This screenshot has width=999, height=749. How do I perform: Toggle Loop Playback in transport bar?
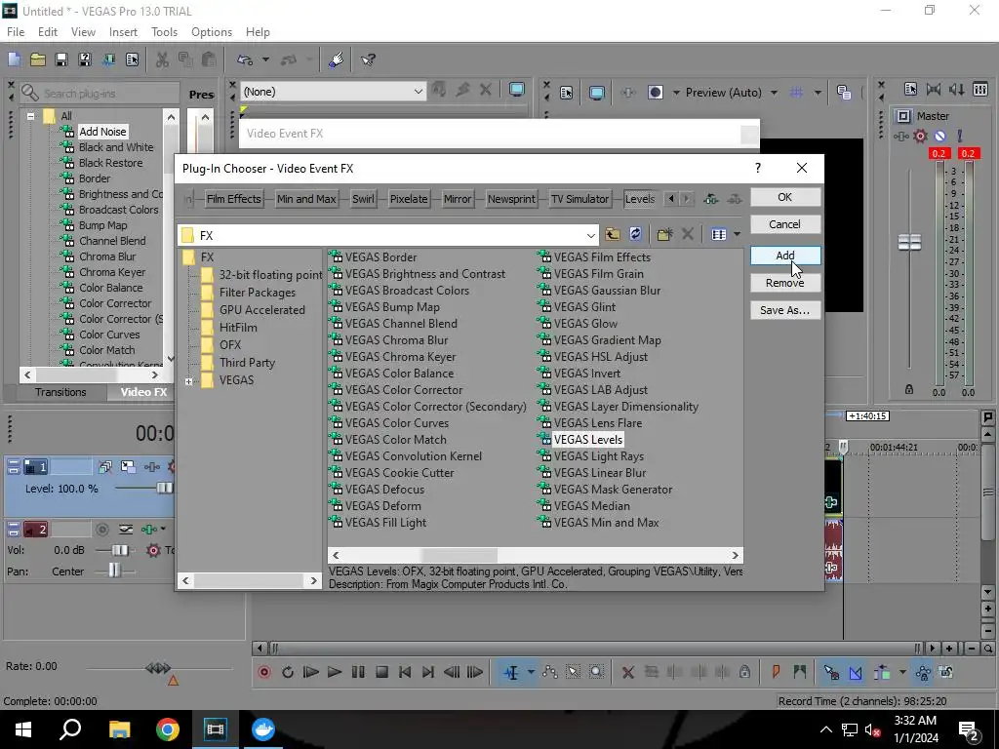click(288, 672)
